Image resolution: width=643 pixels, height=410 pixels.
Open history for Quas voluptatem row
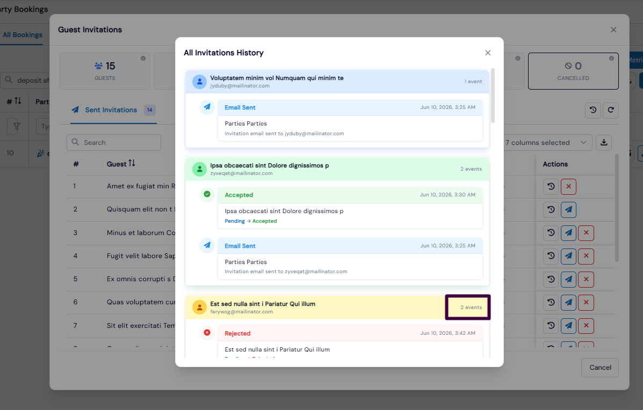click(x=551, y=302)
